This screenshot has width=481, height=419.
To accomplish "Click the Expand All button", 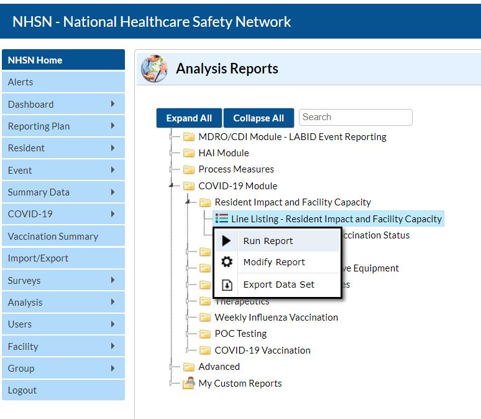I will (x=189, y=118).
